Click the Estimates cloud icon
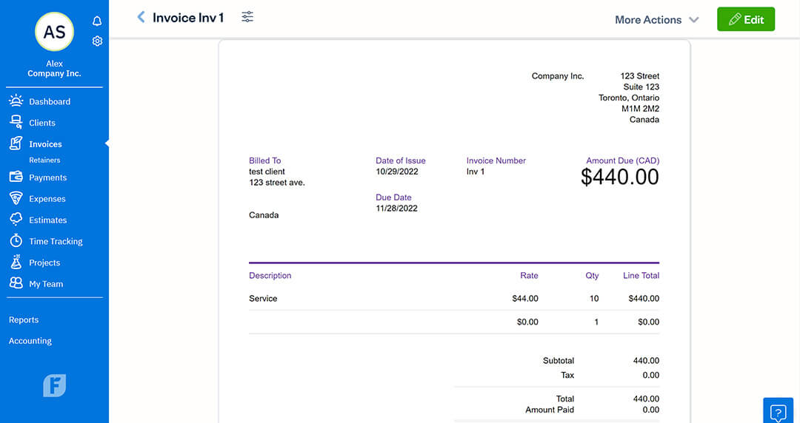This screenshot has width=800, height=423. tap(16, 220)
